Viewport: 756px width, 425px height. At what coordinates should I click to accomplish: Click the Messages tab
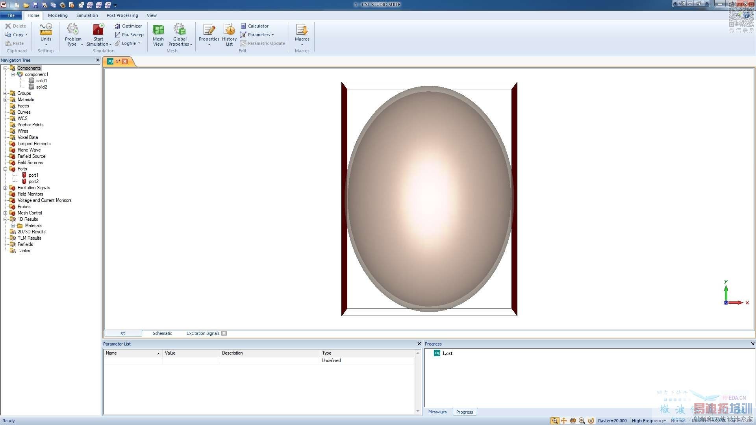[x=437, y=412]
